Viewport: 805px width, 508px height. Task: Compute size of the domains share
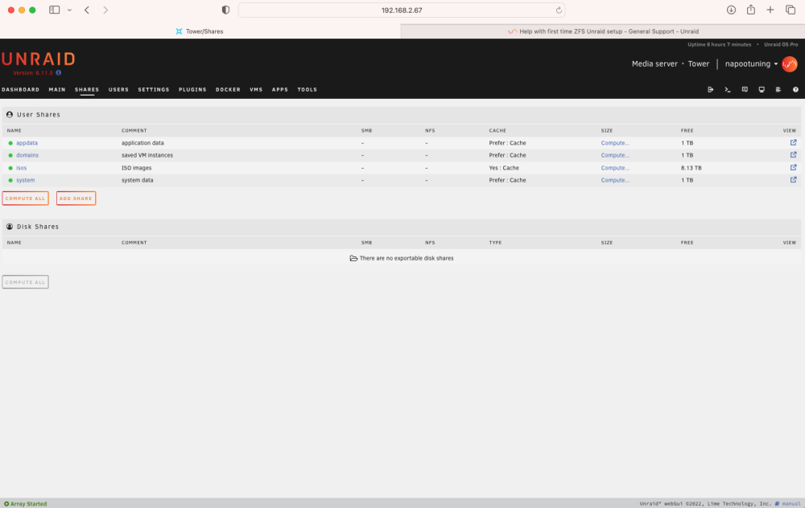[x=615, y=155]
